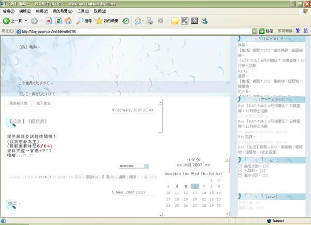Open the 我的最愛(A) menu

(x=63, y=11)
